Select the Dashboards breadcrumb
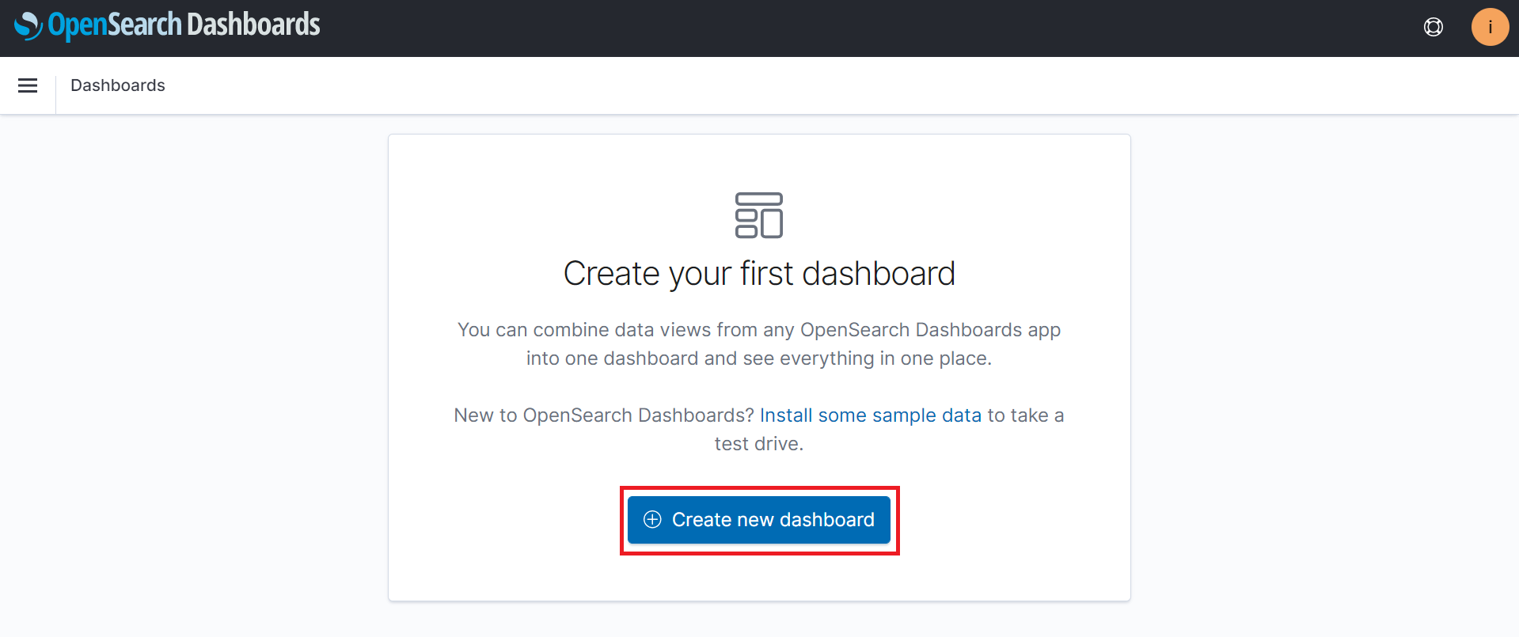The width and height of the screenshot is (1519, 637). click(118, 85)
